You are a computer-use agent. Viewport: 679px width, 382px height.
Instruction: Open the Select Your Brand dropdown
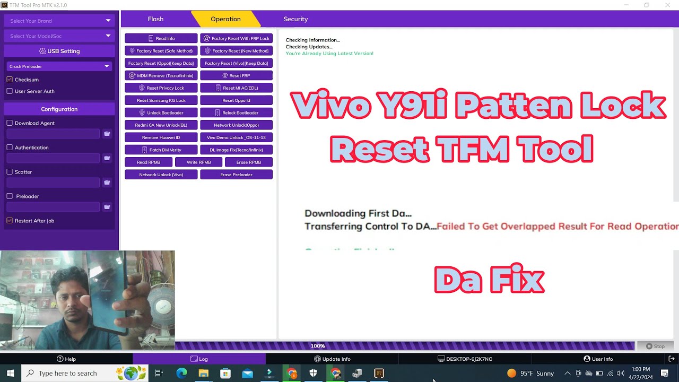[59, 20]
